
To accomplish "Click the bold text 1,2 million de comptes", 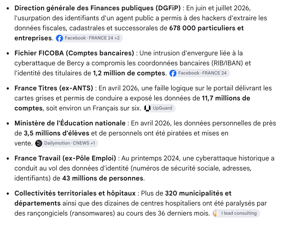I will [x=129, y=73].
